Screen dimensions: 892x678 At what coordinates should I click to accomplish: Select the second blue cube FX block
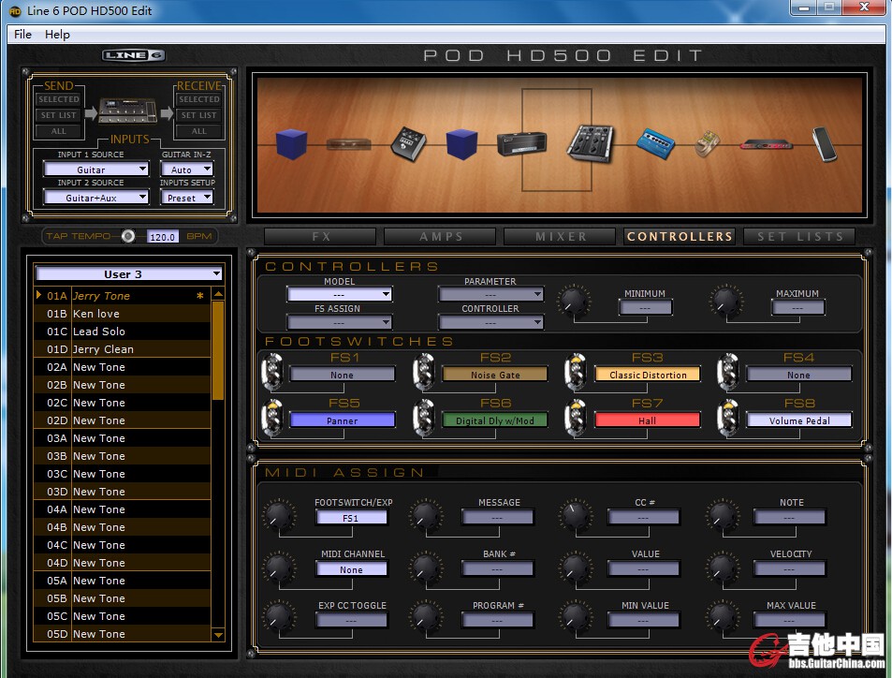(461, 143)
